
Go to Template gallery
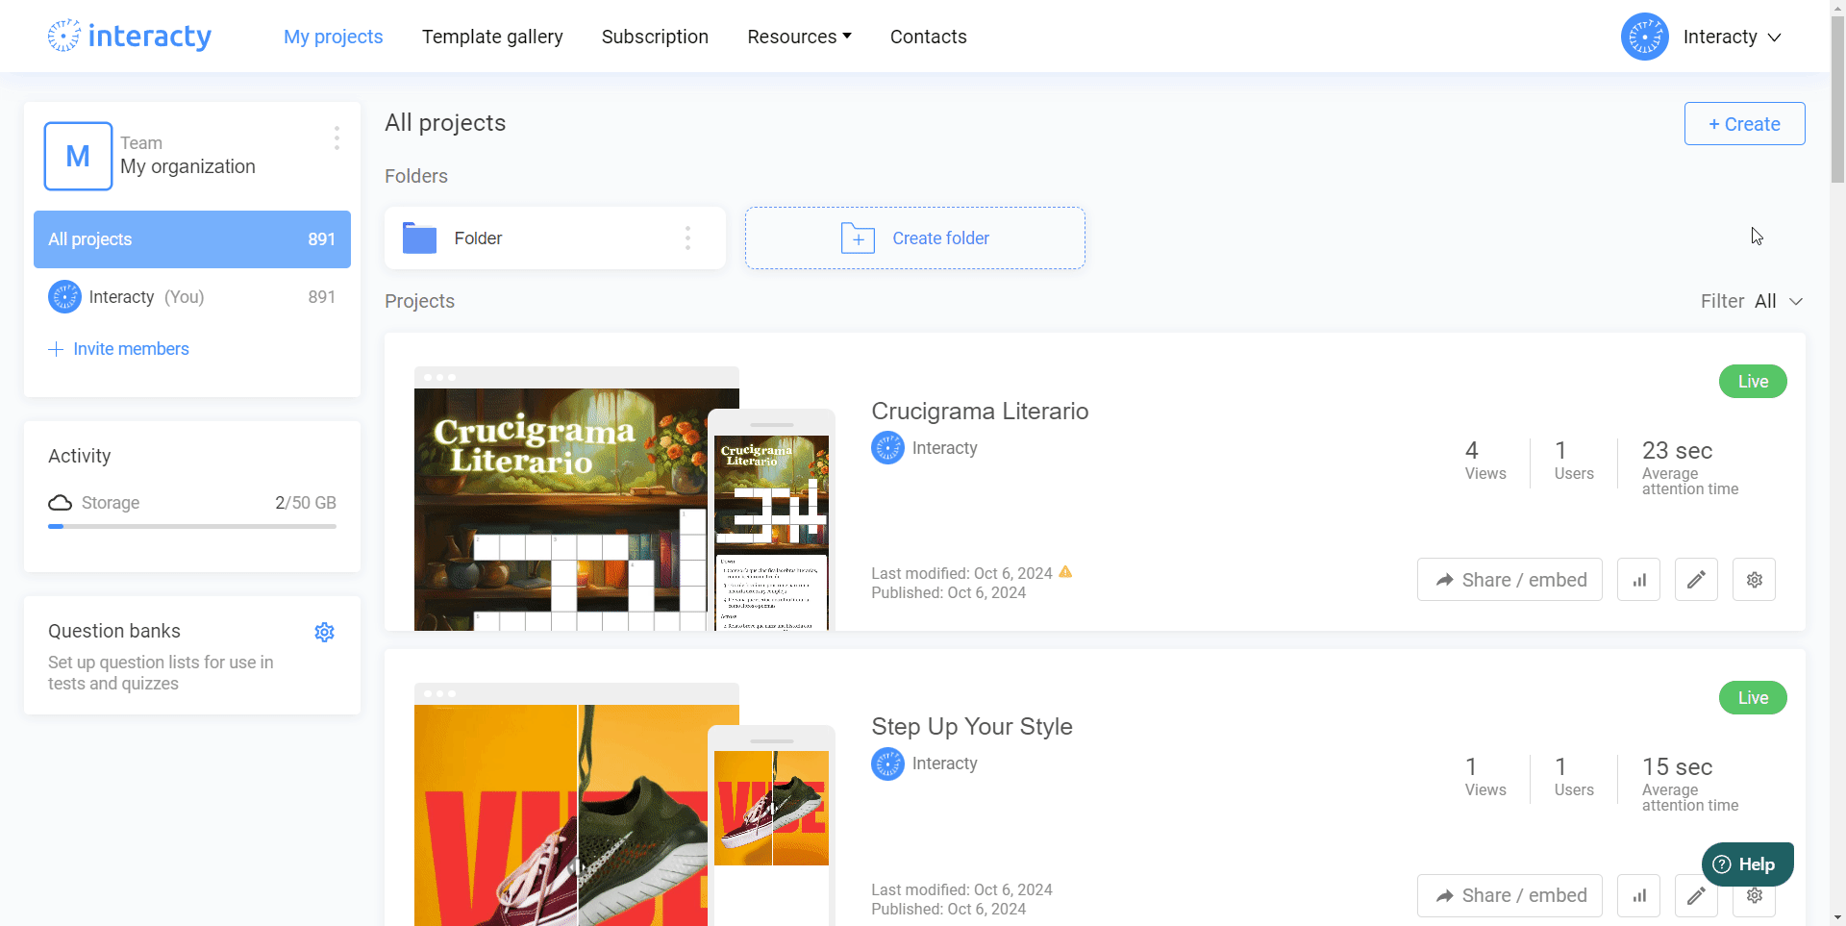[x=492, y=37]
